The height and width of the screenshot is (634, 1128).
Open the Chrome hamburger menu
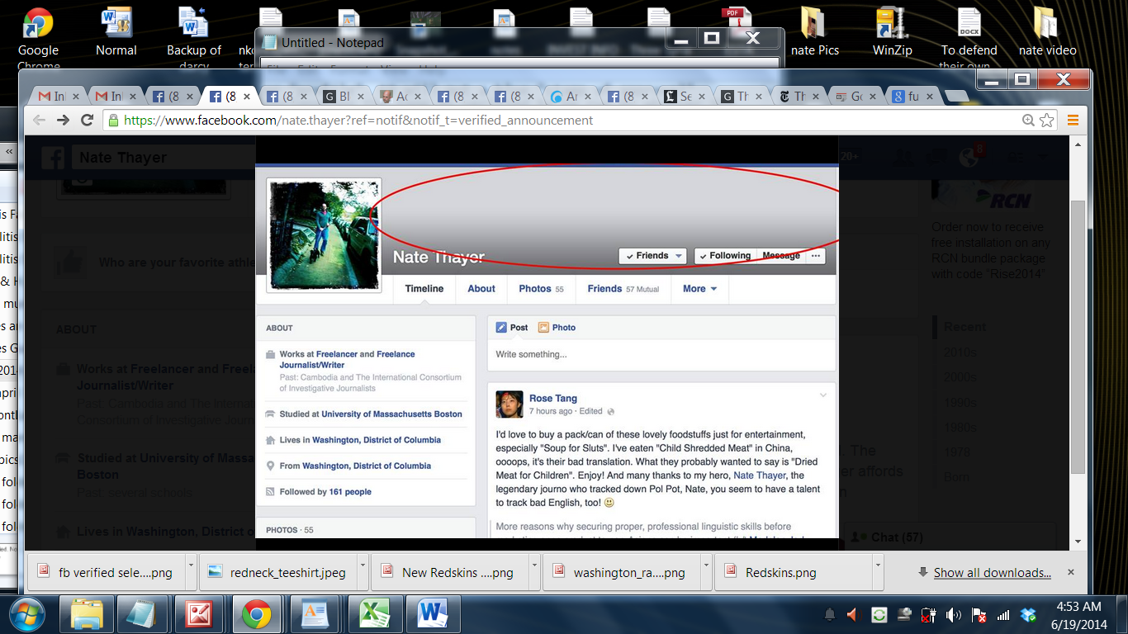click(1073, 121)
